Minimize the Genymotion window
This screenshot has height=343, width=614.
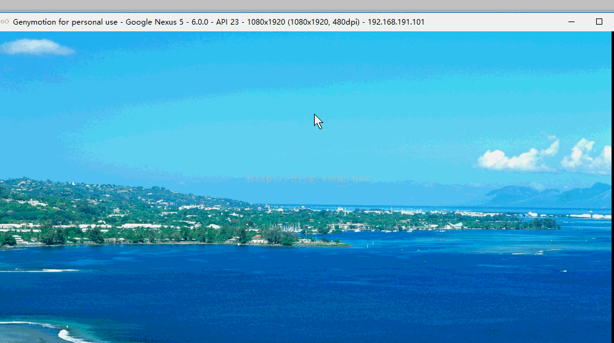click(x=572, y=22)
